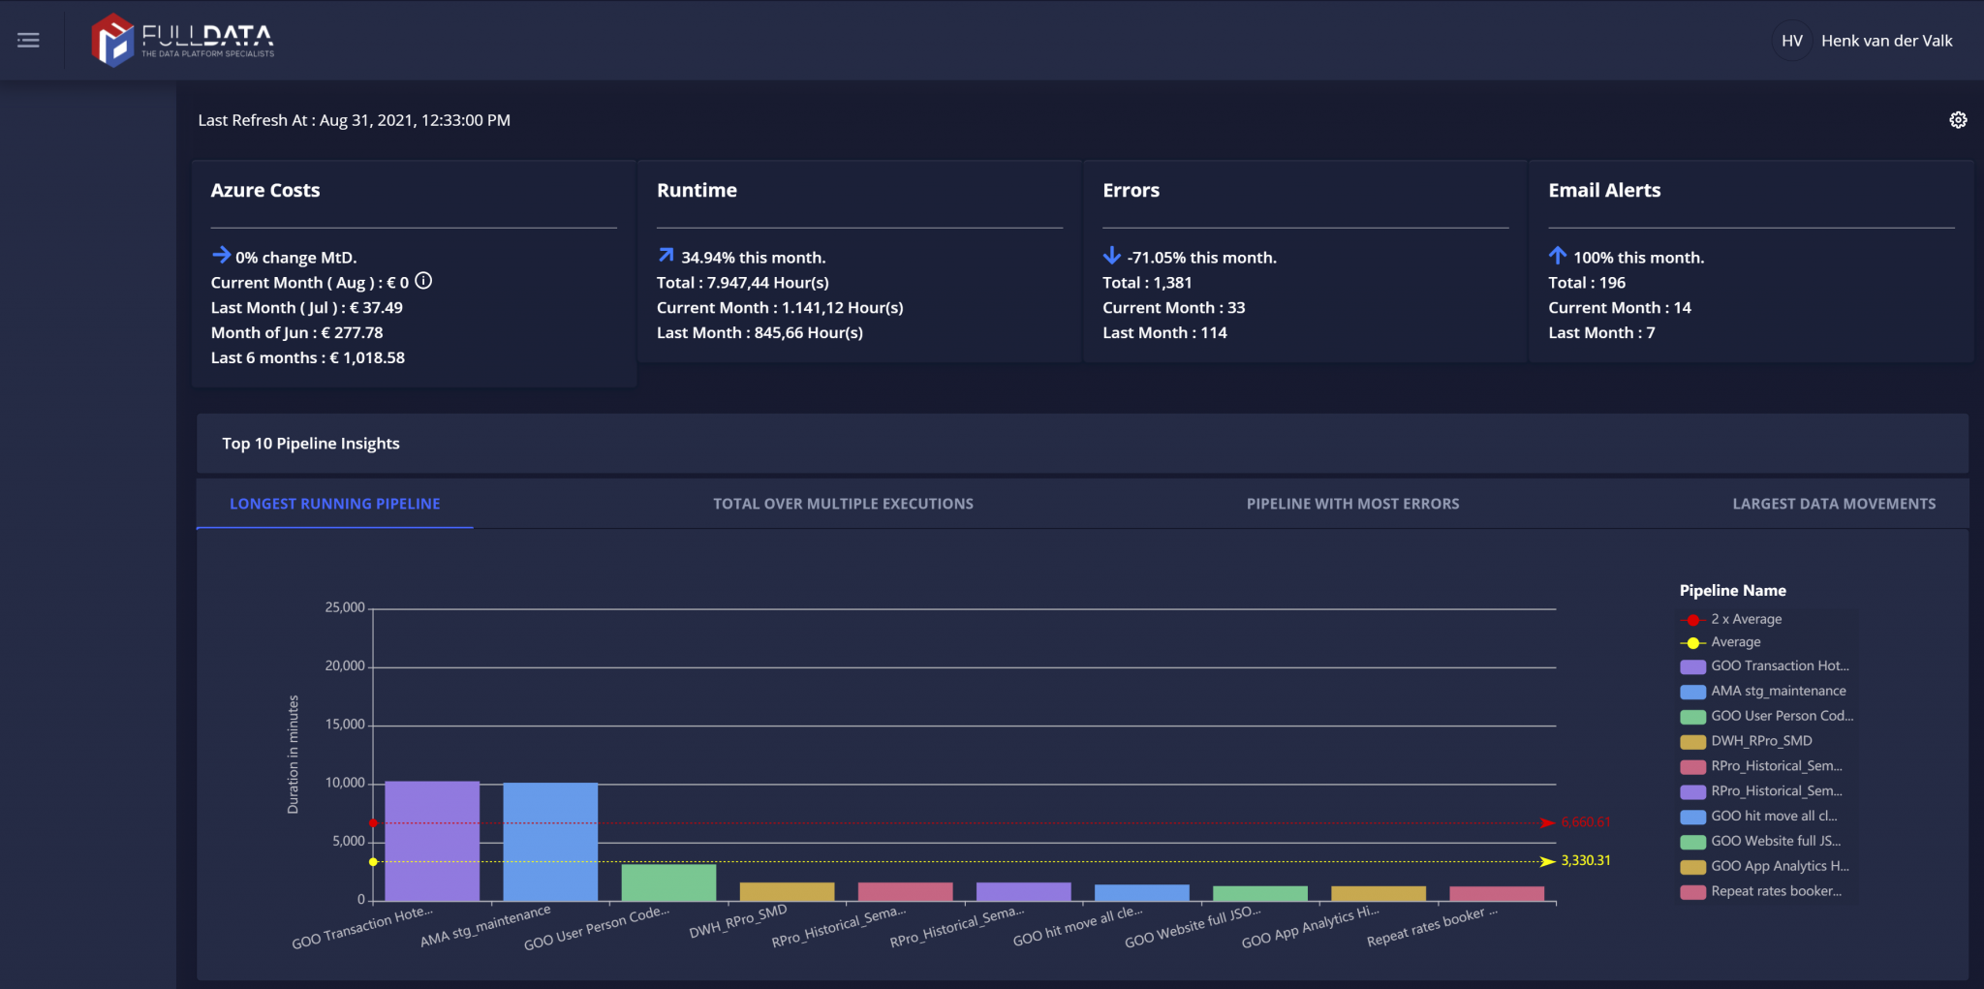Screen dimensions: 1984x989
Task: Open the hamburger navigation menu
Action: 28,41
